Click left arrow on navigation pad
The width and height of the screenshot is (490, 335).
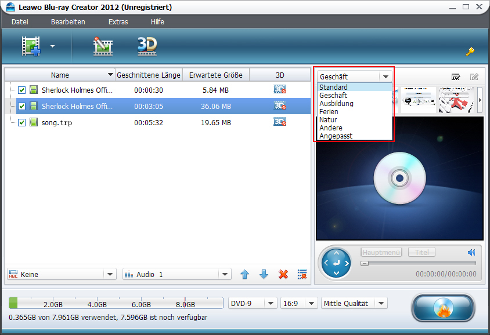(326, 263)
